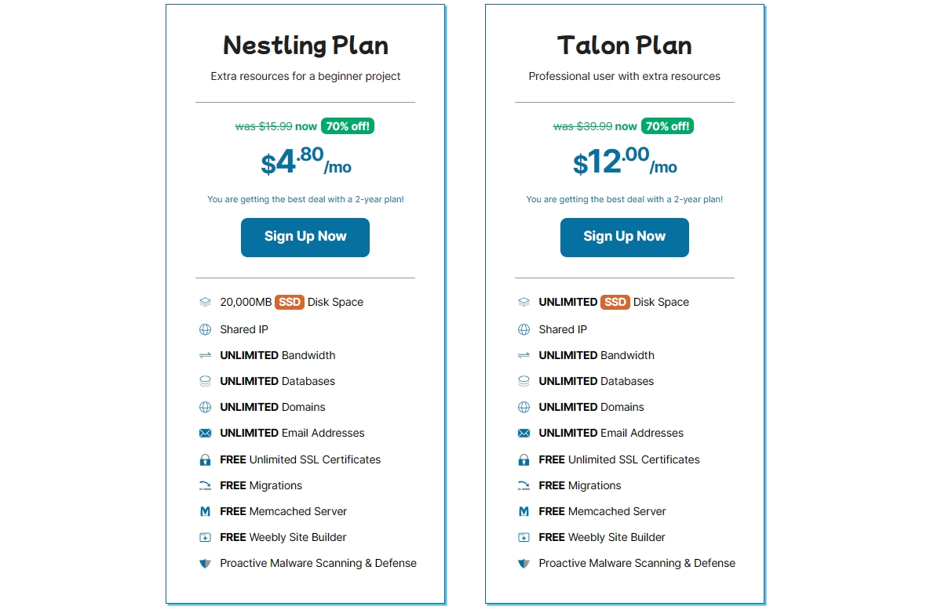Image resolution: width=934 pixels, height=610 pixels.
Task: Click the Nestling Plan $4.80/mo price
Action: click(x=305, y=162)
